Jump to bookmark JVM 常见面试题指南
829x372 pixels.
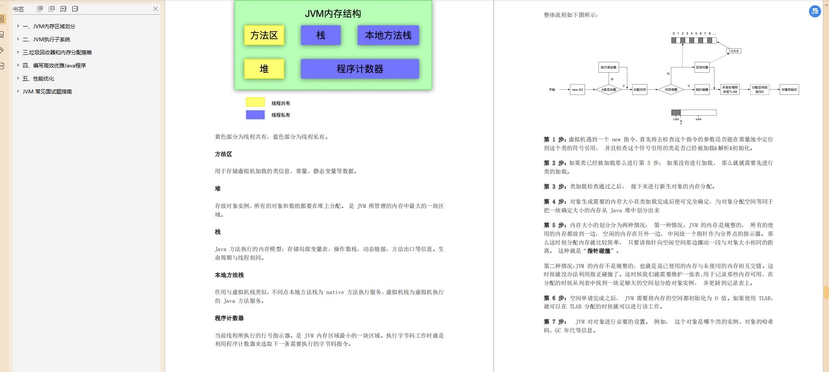click(x=47, y=92)
